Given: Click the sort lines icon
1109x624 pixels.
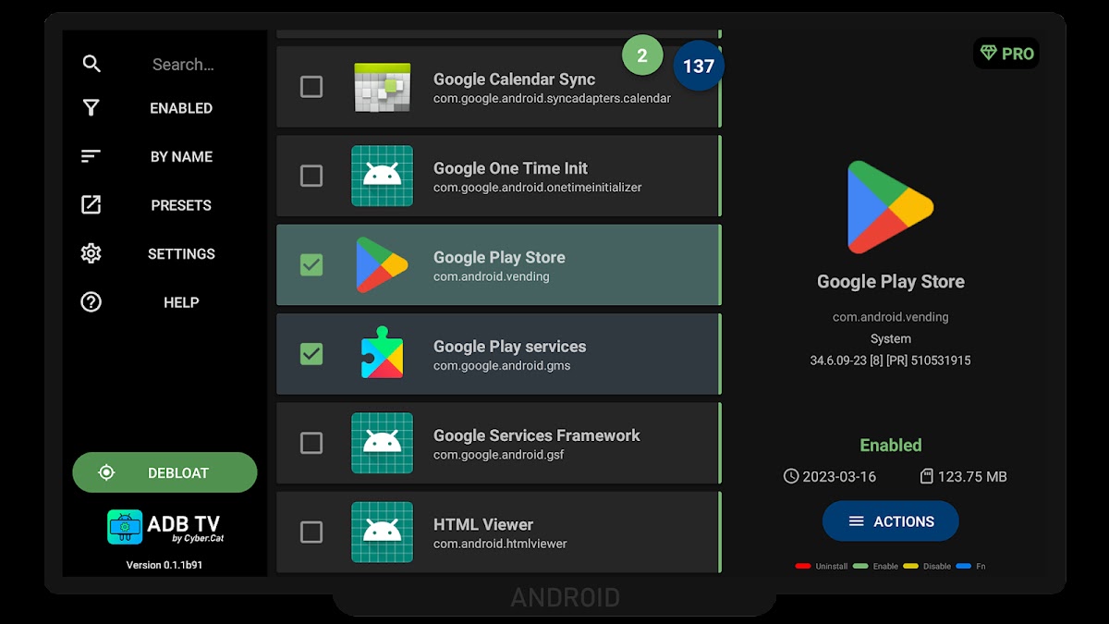Looking at the screenshot, I should (x=91, y=157).
